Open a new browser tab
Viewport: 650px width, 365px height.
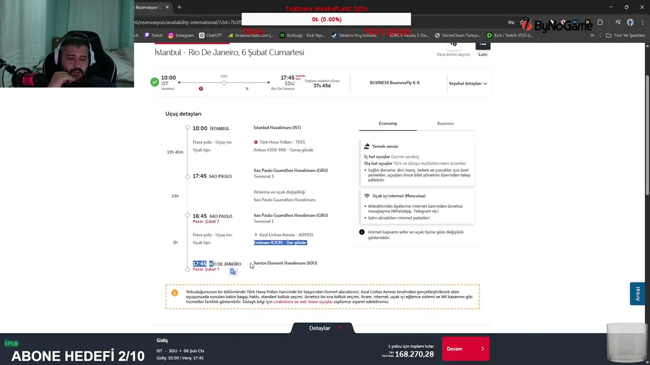(179, 7)
